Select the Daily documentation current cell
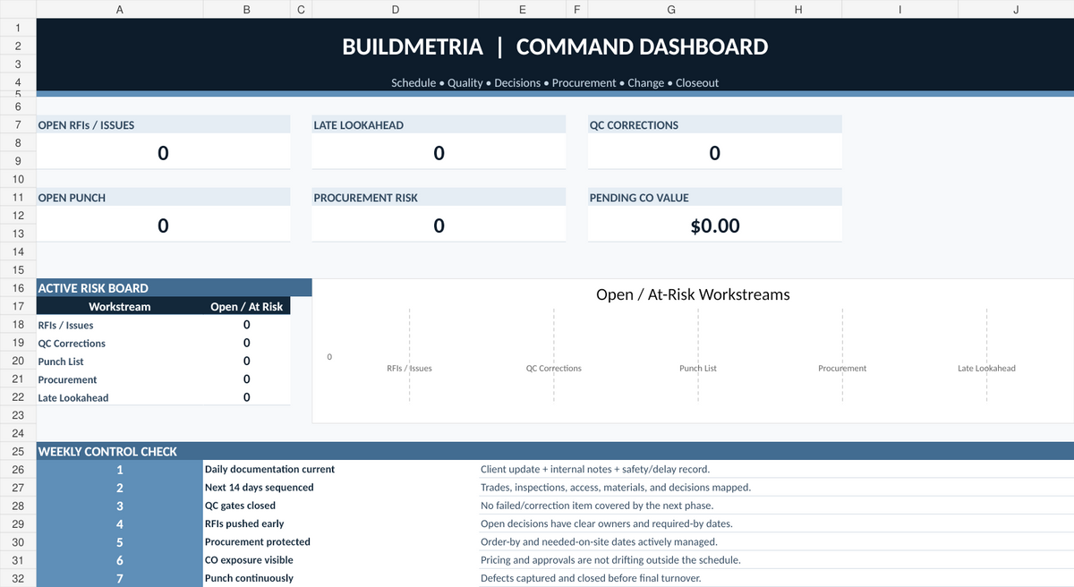 pyautogui.click(x=341, y=469)
